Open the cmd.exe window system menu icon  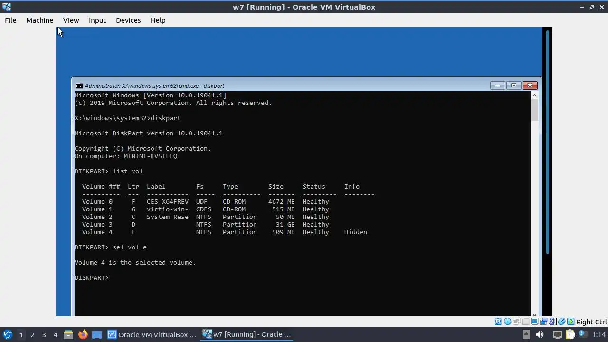79,86
